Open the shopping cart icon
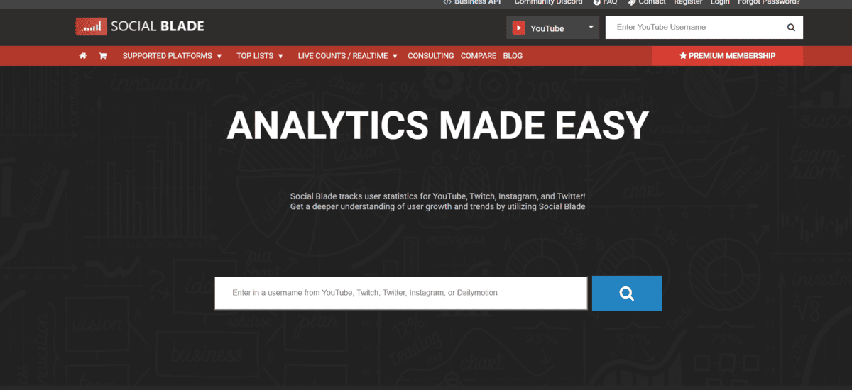The height and width of the screenshot is (390, 852). 103,56
